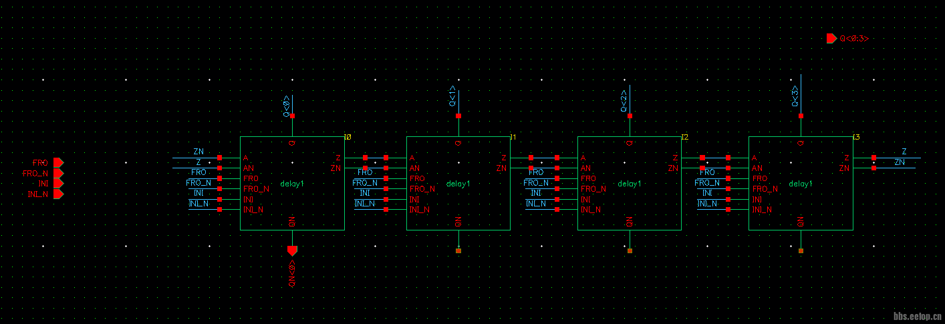
Task: Click the instance name label I2
Action: (x=684, y=137)
